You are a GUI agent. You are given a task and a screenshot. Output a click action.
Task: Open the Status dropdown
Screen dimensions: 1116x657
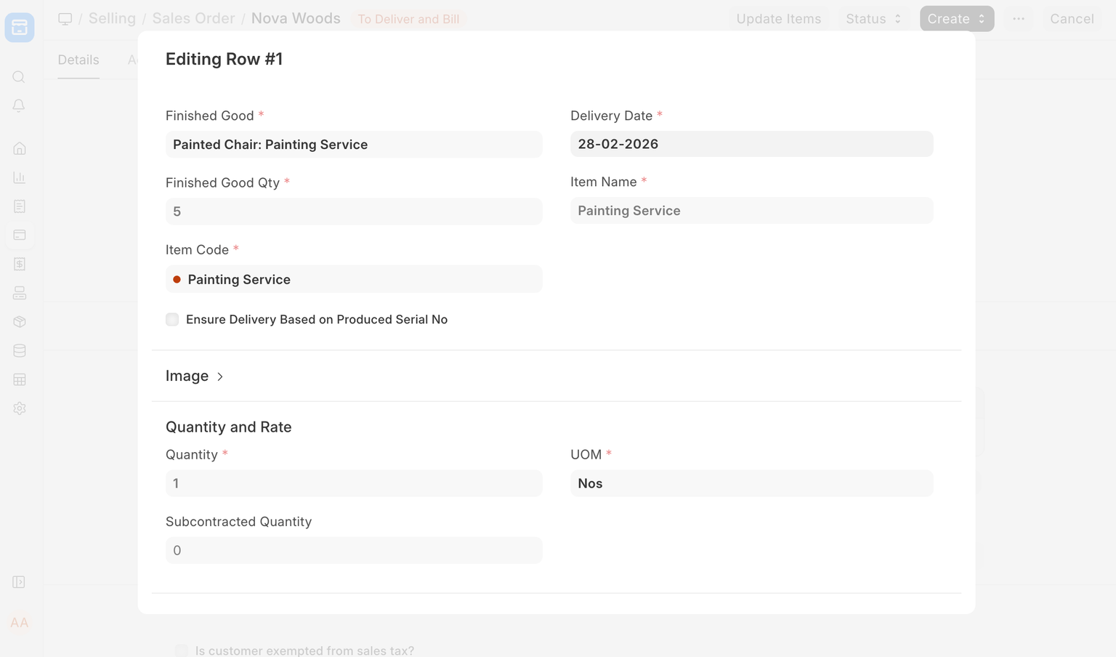[873, 19]
